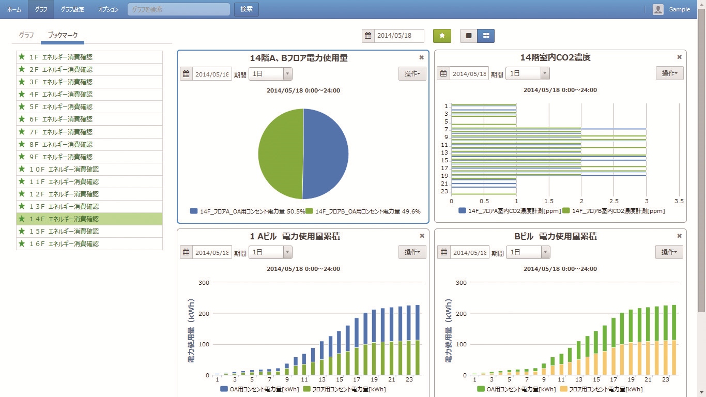
Task: Open period dropdown in 14階A、Bフロア電力使用量 panel
Action: [x=270, y=74]
